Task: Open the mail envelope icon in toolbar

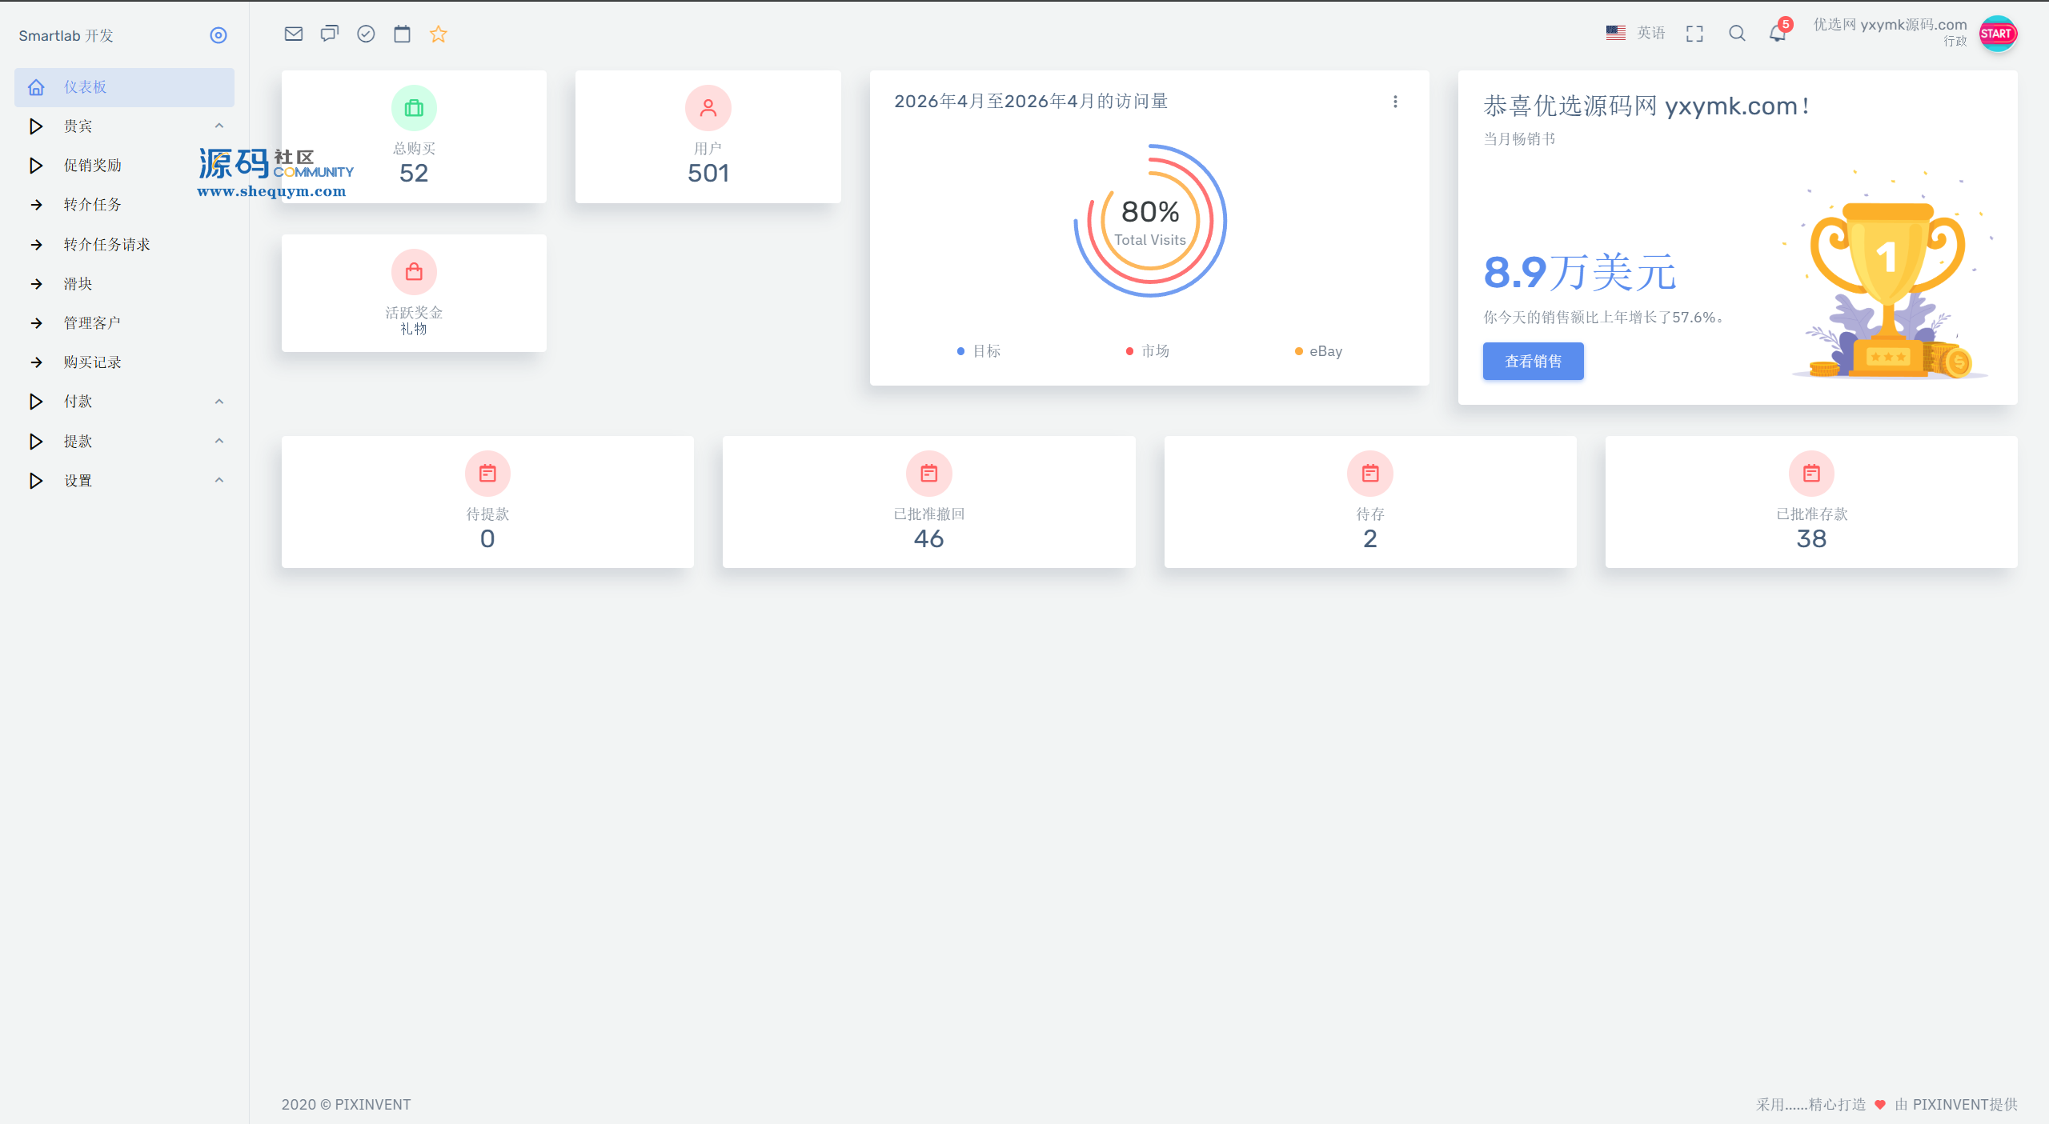Action: pos(294,34)
